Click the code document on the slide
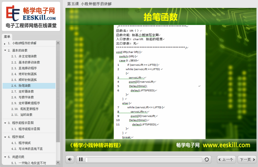This screenshot has height=167, width=258. point(160,82)
